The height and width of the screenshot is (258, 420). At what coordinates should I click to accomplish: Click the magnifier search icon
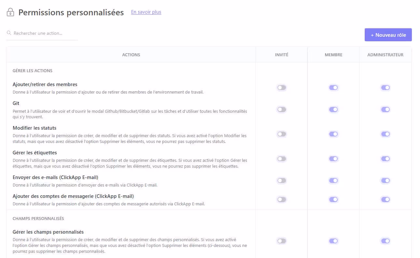[9, 33]
